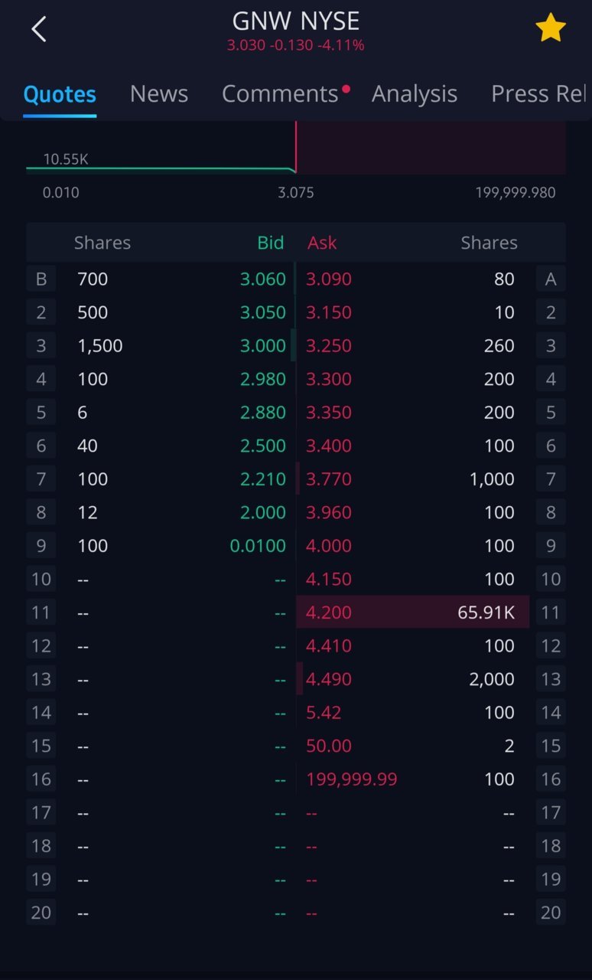Select ask price 3.090
Viewport: 592px width, 980px height.
click(x=329, y=279)
